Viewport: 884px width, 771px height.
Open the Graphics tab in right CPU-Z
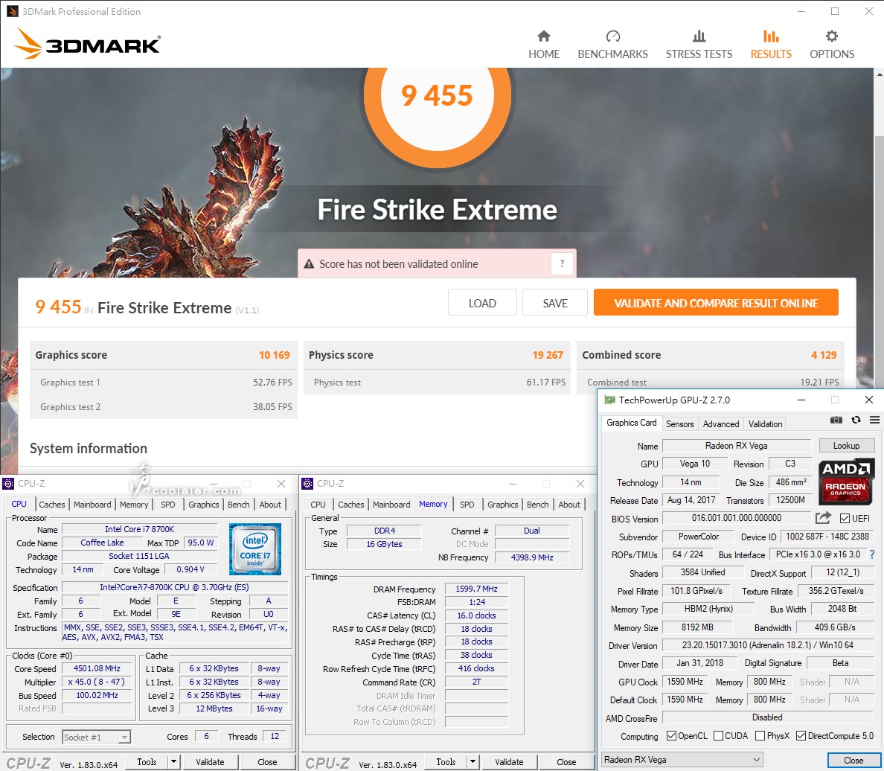503,505
